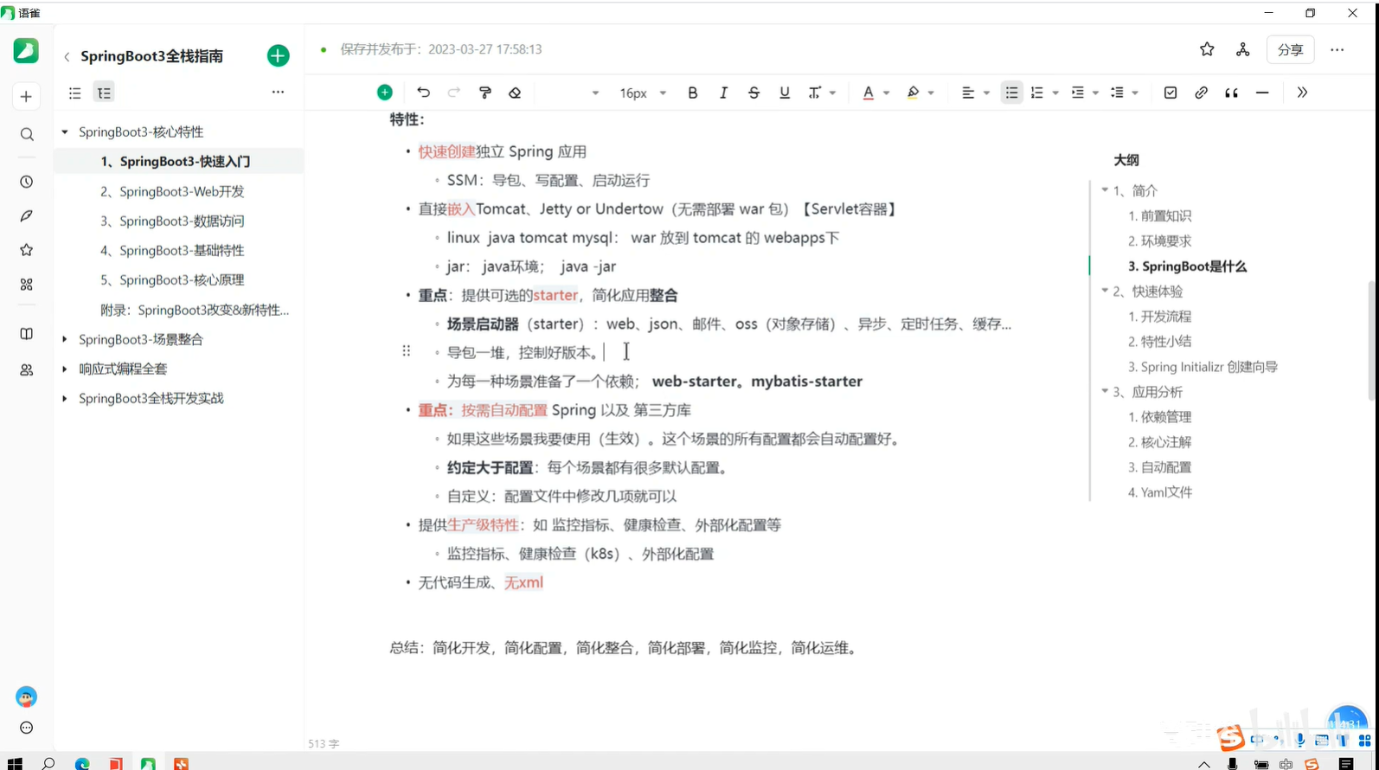Star this document as favorite
Image resolution: width=1379 pixels, height=770 pixels.
point(1207,49)
